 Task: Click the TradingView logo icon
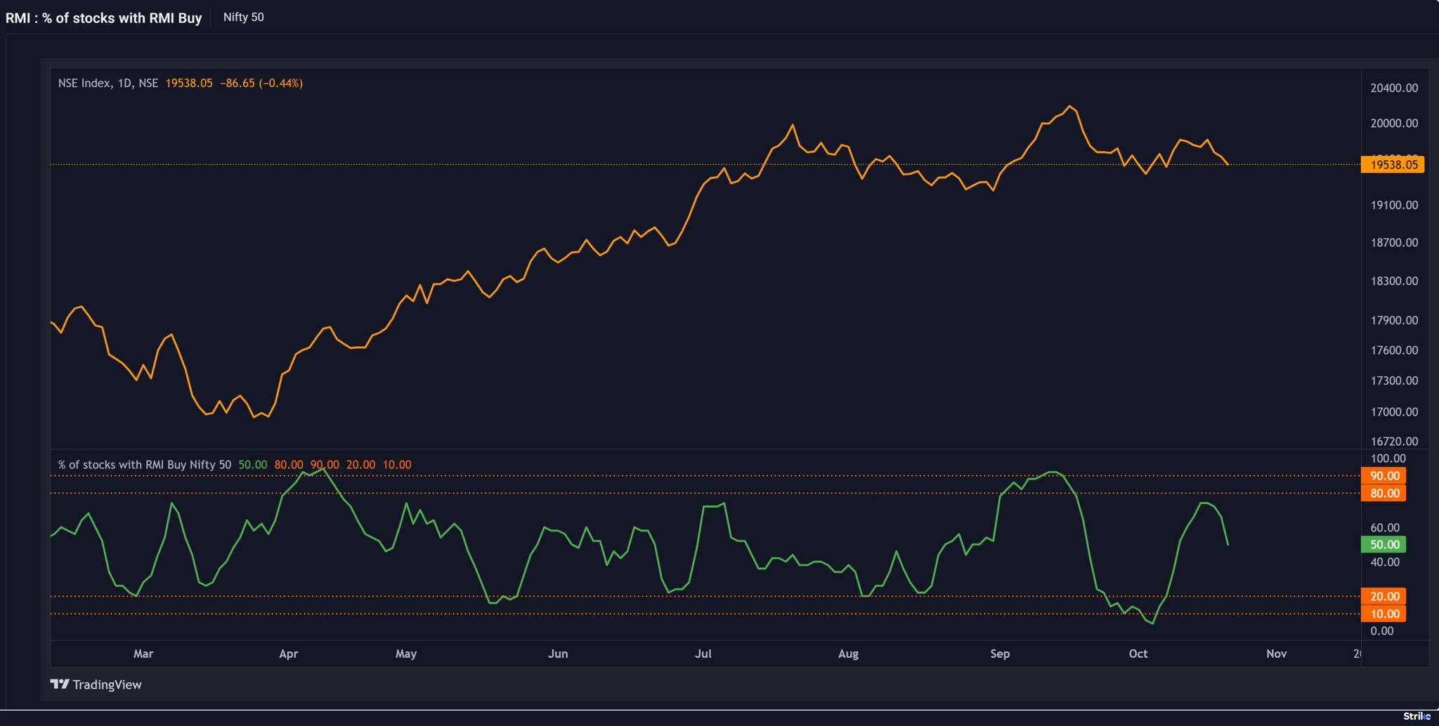coord(60,685)
